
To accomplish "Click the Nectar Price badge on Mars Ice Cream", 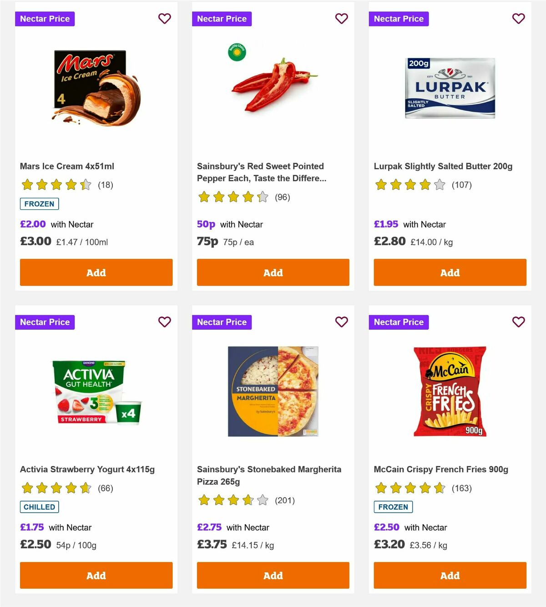I will (45, 19).
